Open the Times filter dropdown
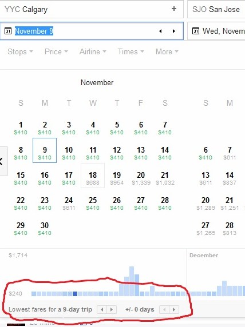 [131, 51]
